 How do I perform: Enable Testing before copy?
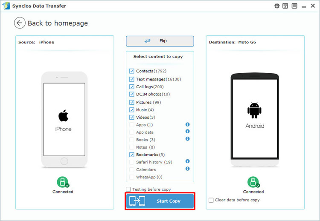[x=128, y=189]
